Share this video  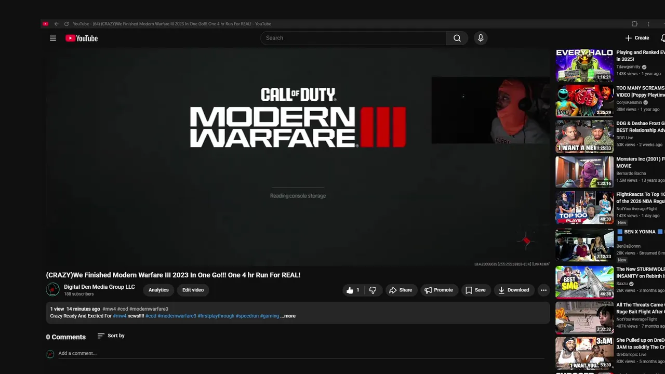401,290
